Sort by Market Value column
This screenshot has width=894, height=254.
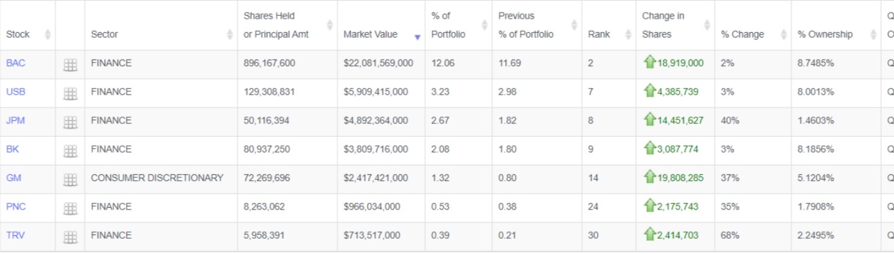click(x=370, y=35)
